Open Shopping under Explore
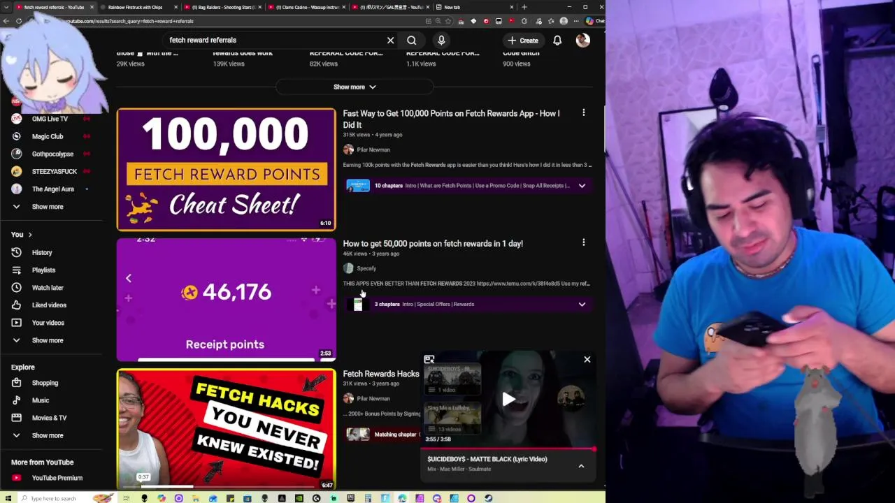 (x=45, y=383)
